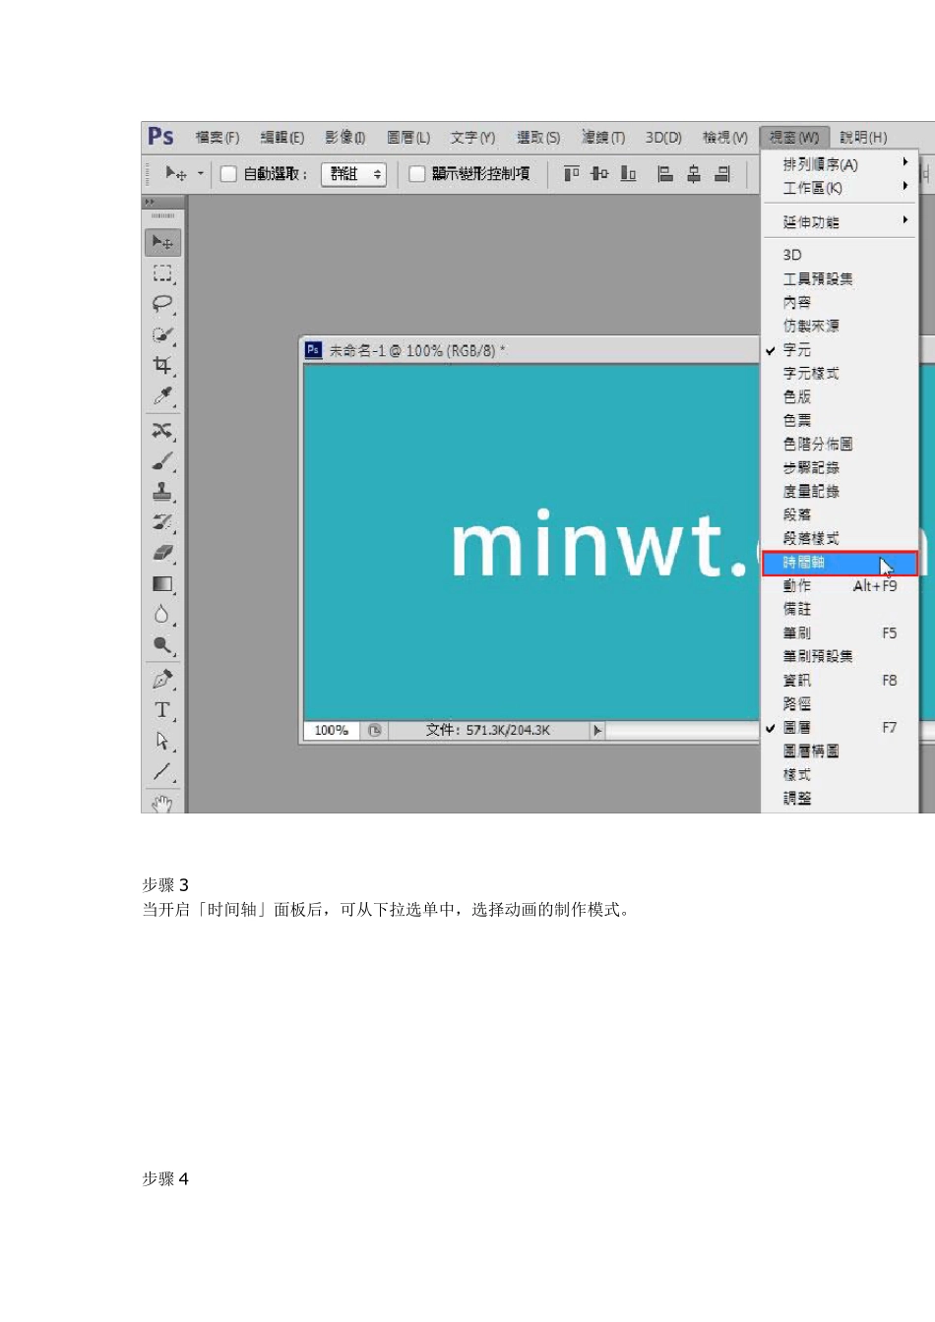Select the Quick Selection tool

click(162, 335)
